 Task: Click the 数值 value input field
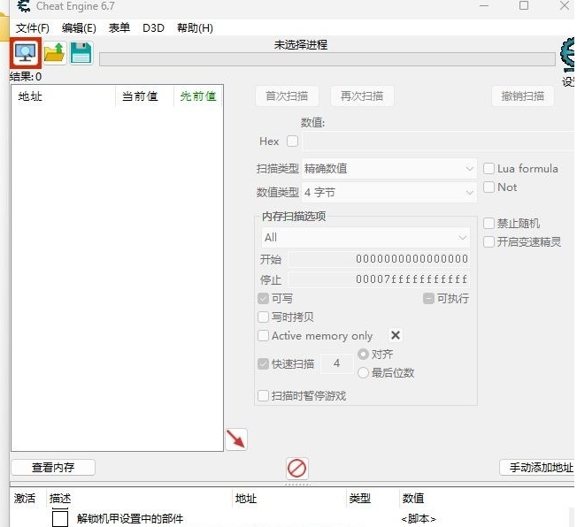point(438,141)
